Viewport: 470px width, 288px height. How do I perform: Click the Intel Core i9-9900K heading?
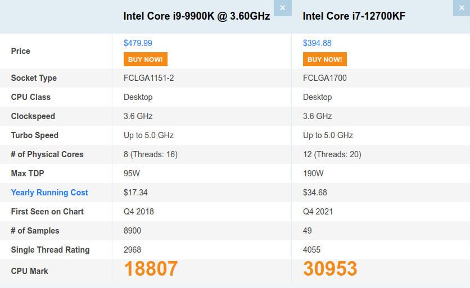point(197,16)
